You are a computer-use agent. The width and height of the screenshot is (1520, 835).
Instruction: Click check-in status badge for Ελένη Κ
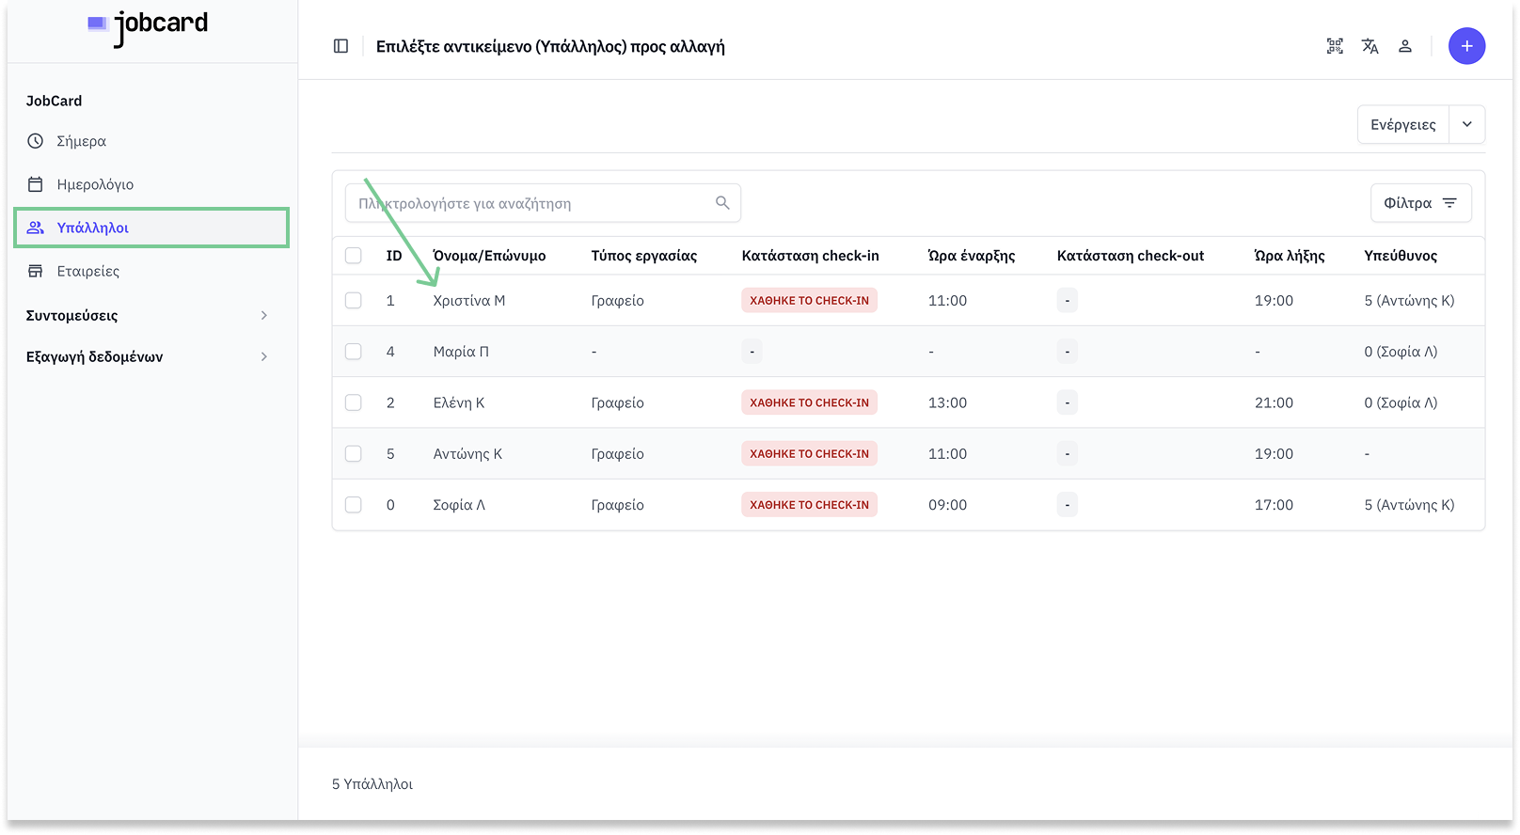click(x=809, y=402)
